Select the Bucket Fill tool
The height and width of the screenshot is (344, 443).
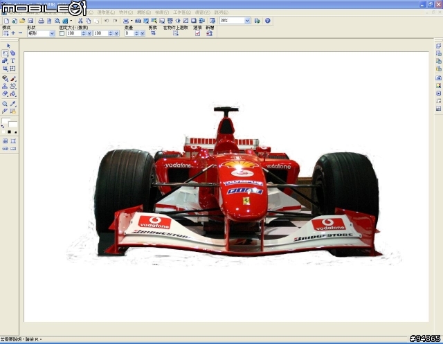click(x=12, y=93)
